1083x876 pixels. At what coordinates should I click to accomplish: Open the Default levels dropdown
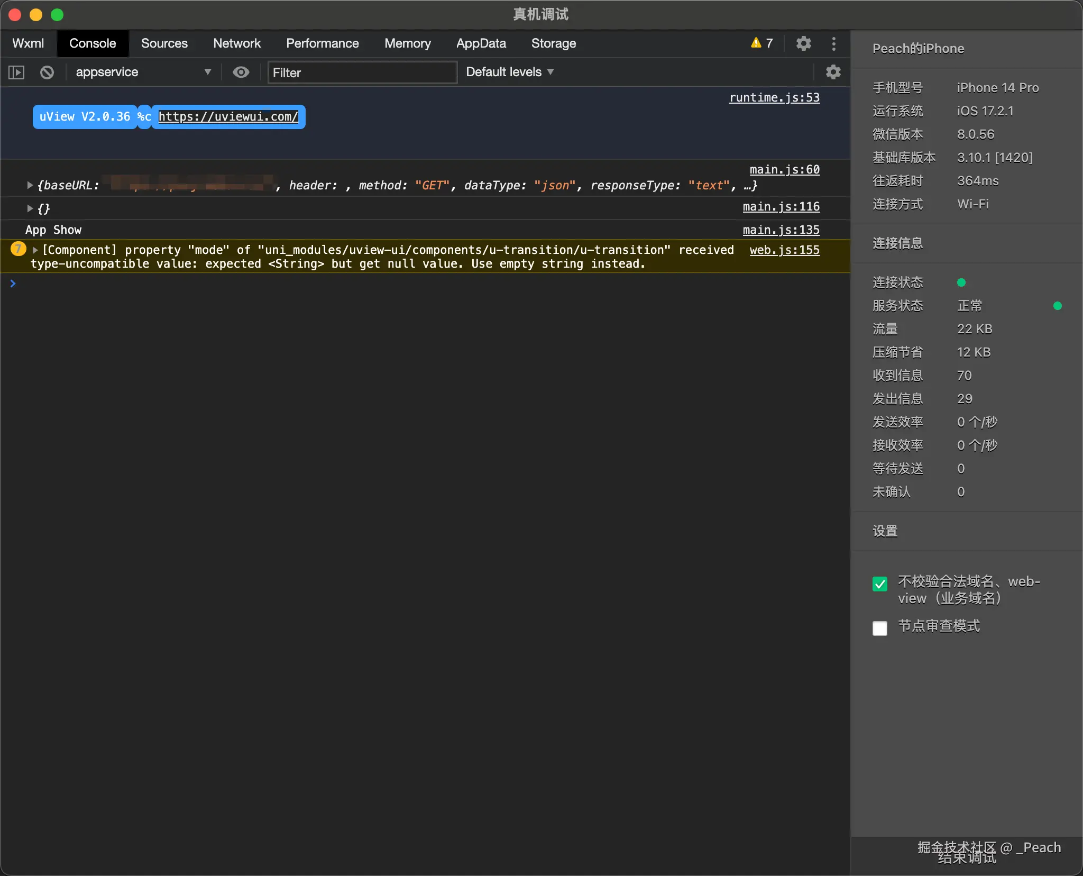tap(509, 72)
